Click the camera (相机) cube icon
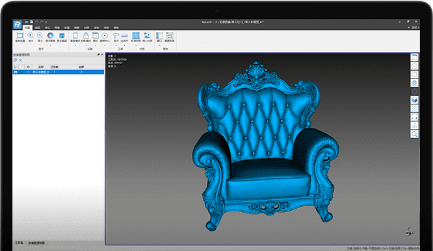This screenshot has height=251, width=433. [96, 35]
